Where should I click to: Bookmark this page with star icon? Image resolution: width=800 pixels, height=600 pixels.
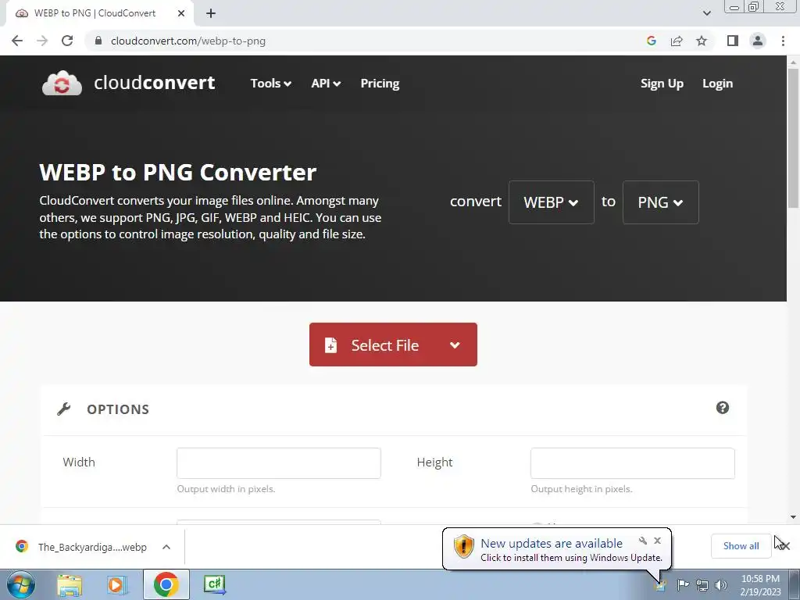[702, 41]
